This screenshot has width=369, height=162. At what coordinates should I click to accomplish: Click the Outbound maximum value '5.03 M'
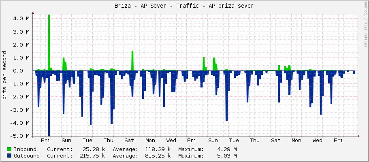click(227, 156)
